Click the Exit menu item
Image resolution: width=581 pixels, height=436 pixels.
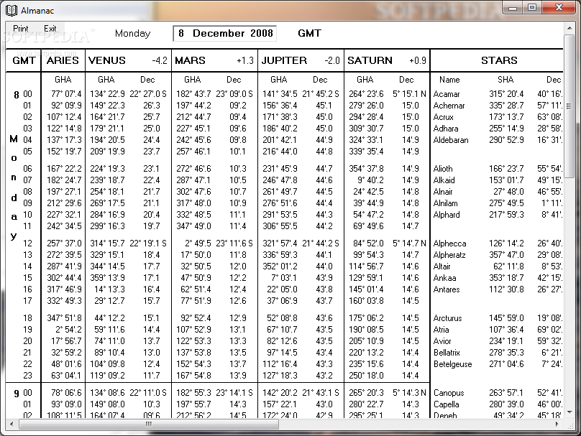pos(50,29)
